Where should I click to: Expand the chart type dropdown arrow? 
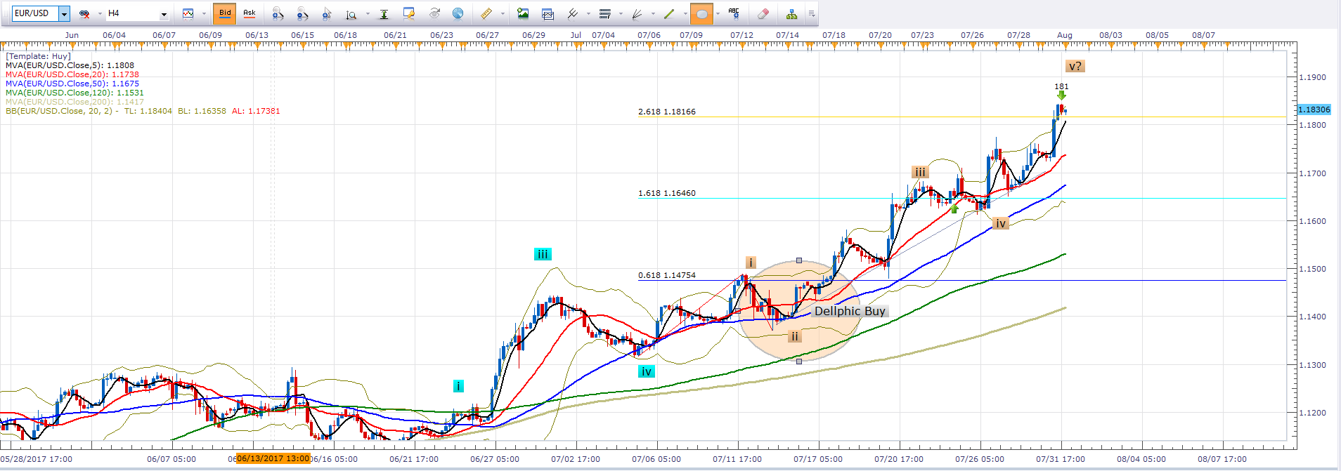point(203,13)
